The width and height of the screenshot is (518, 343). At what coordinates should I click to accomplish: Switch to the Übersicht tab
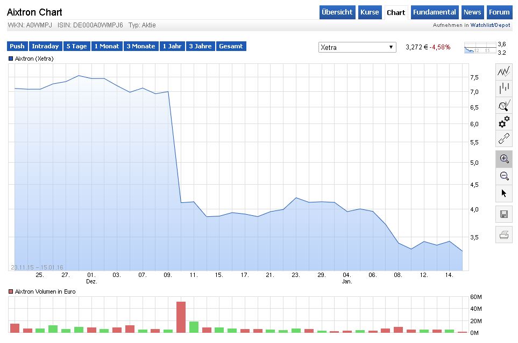(337, 12)
